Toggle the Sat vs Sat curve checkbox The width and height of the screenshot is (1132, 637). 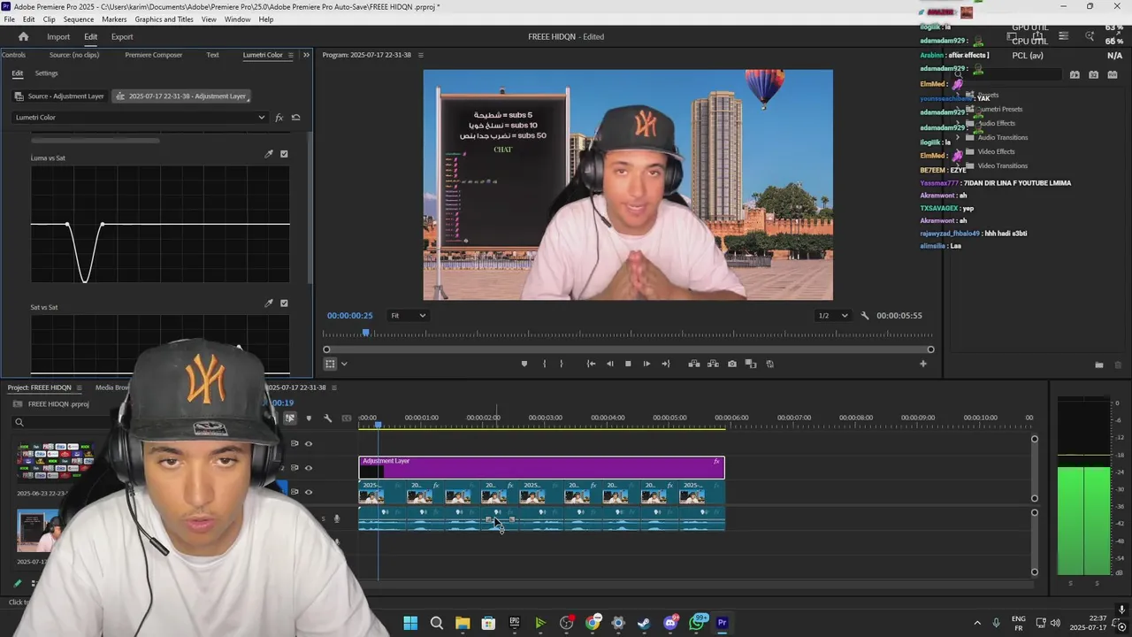tap(284, 303)
